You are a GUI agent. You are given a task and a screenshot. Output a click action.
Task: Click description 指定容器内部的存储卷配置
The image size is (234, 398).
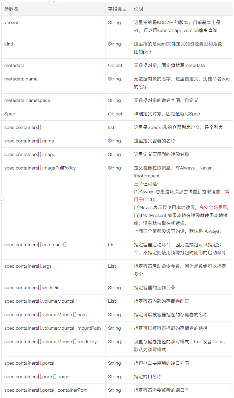pyautogui.click(x=161, y=301)
